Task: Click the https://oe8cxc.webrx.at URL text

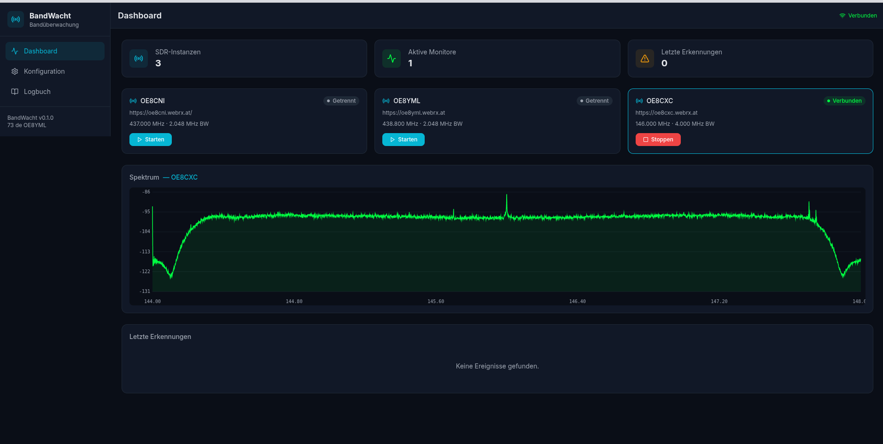Action: click(666, 113)
